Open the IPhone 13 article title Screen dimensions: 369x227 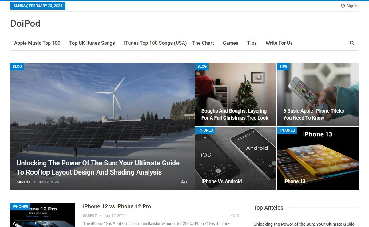tap(294, 181)
